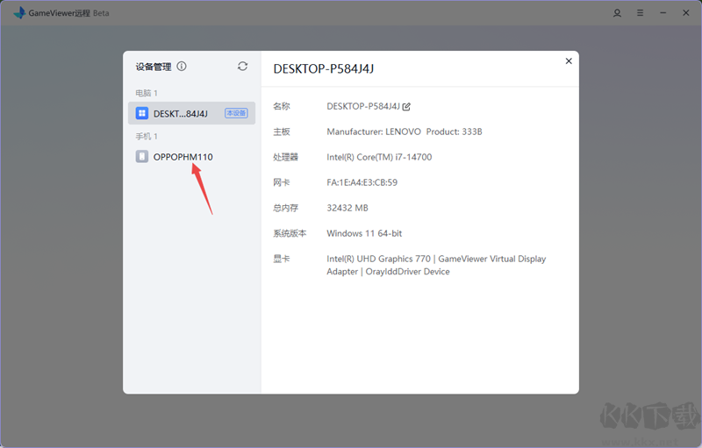This screenshot has width=702, height=448.
Task: Click the phone icon beside OPPOPHM110
Action: tap(142, 157)
